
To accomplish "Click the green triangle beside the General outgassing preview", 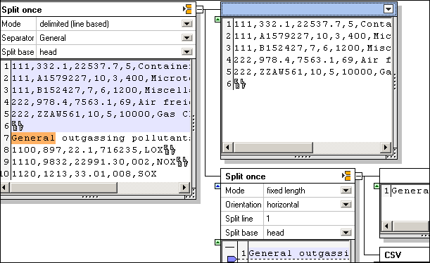I will (217, 242).
